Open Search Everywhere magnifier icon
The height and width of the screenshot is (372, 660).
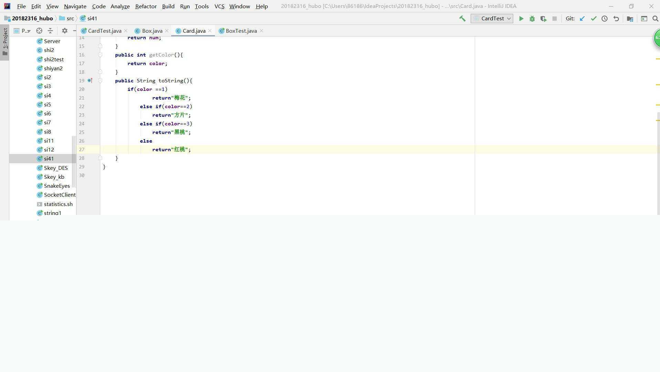tap(655, 19)
